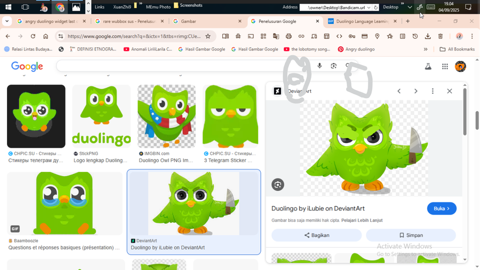Viewport: 480px width, 270px height.
Task: Send to your devices icon
Action: tap(314, 36)
